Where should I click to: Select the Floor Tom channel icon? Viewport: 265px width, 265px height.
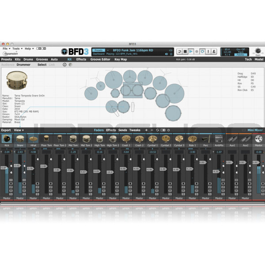46,139
